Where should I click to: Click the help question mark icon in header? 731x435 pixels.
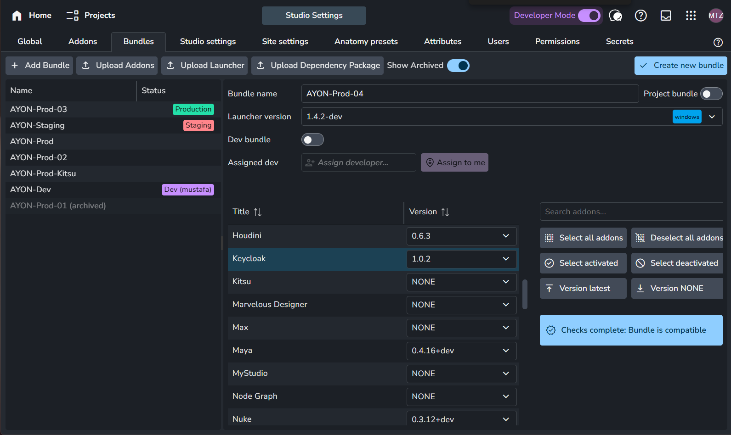pyautogui.click(x=640, y=16)
